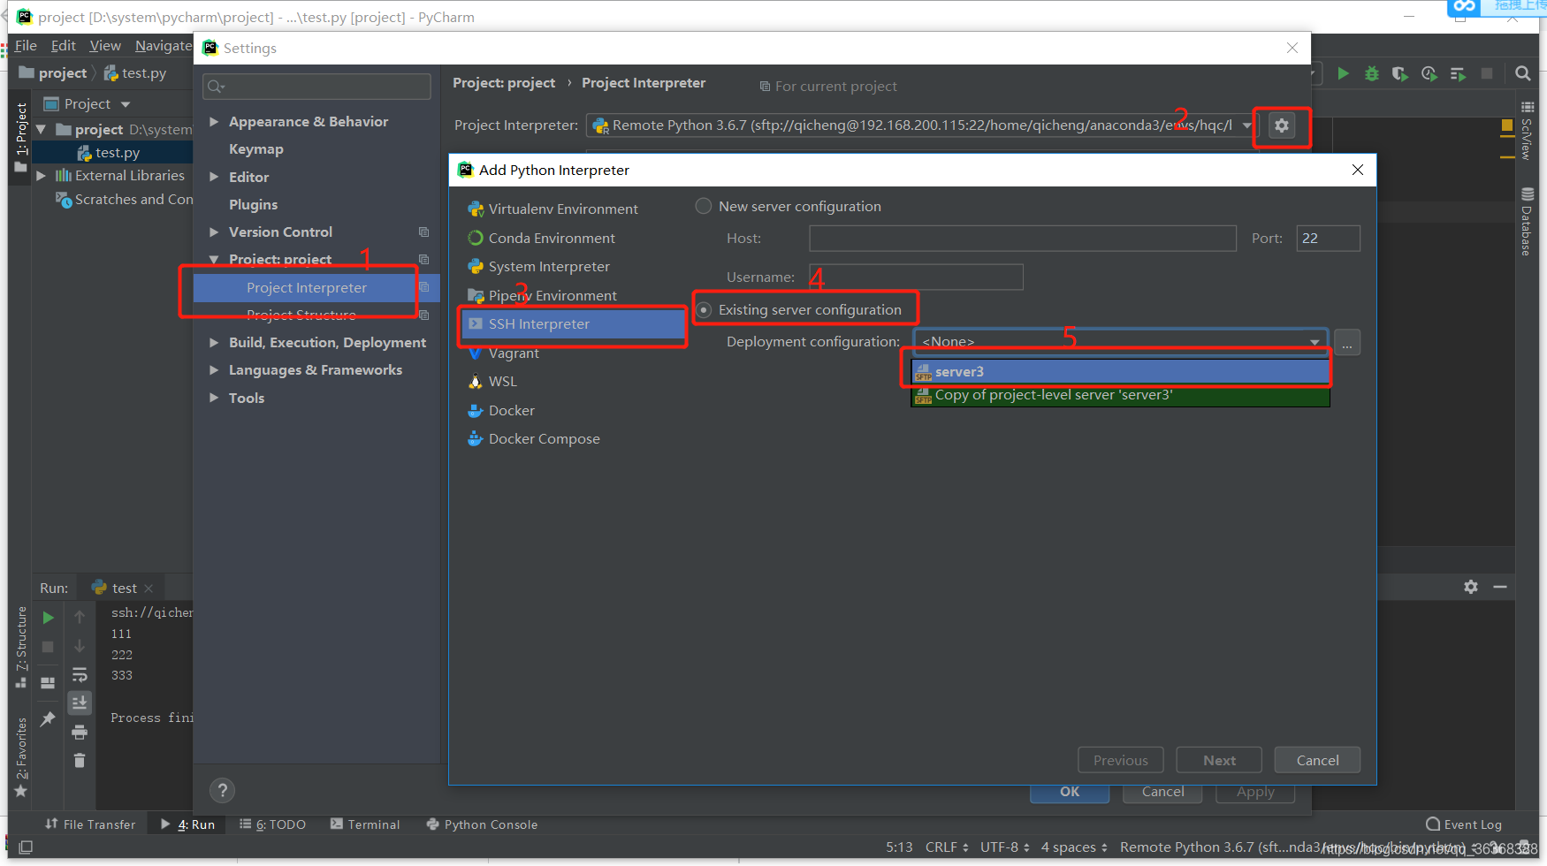Screen dimensions: 1547x866
Task: Open the File menu
Action: pos(26,46)
